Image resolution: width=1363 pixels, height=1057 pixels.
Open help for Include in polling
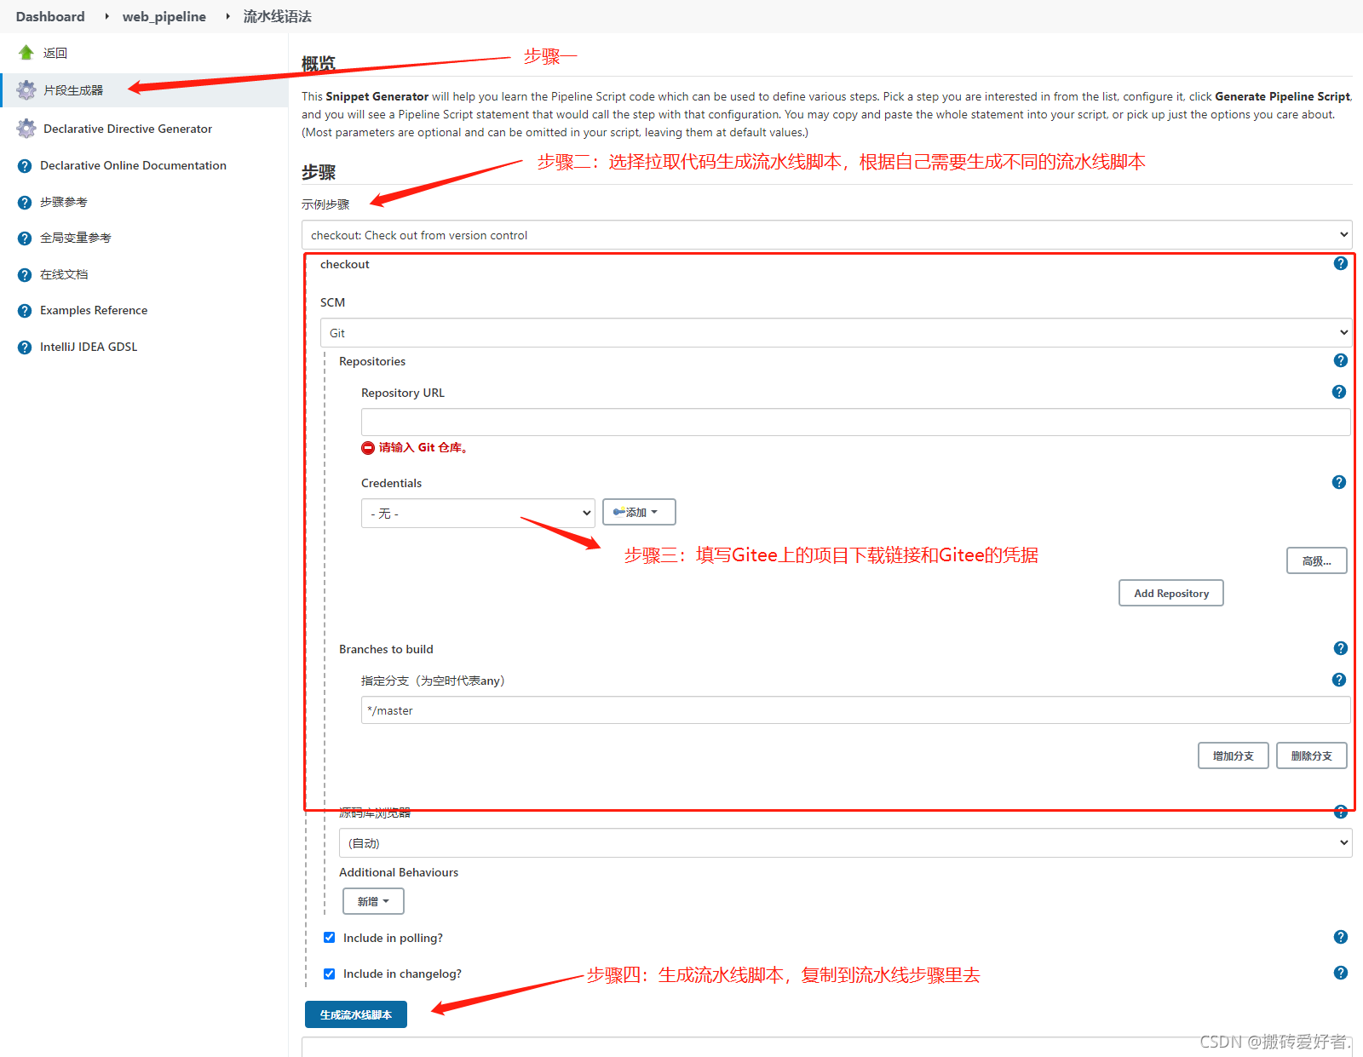coord(1341,937)
